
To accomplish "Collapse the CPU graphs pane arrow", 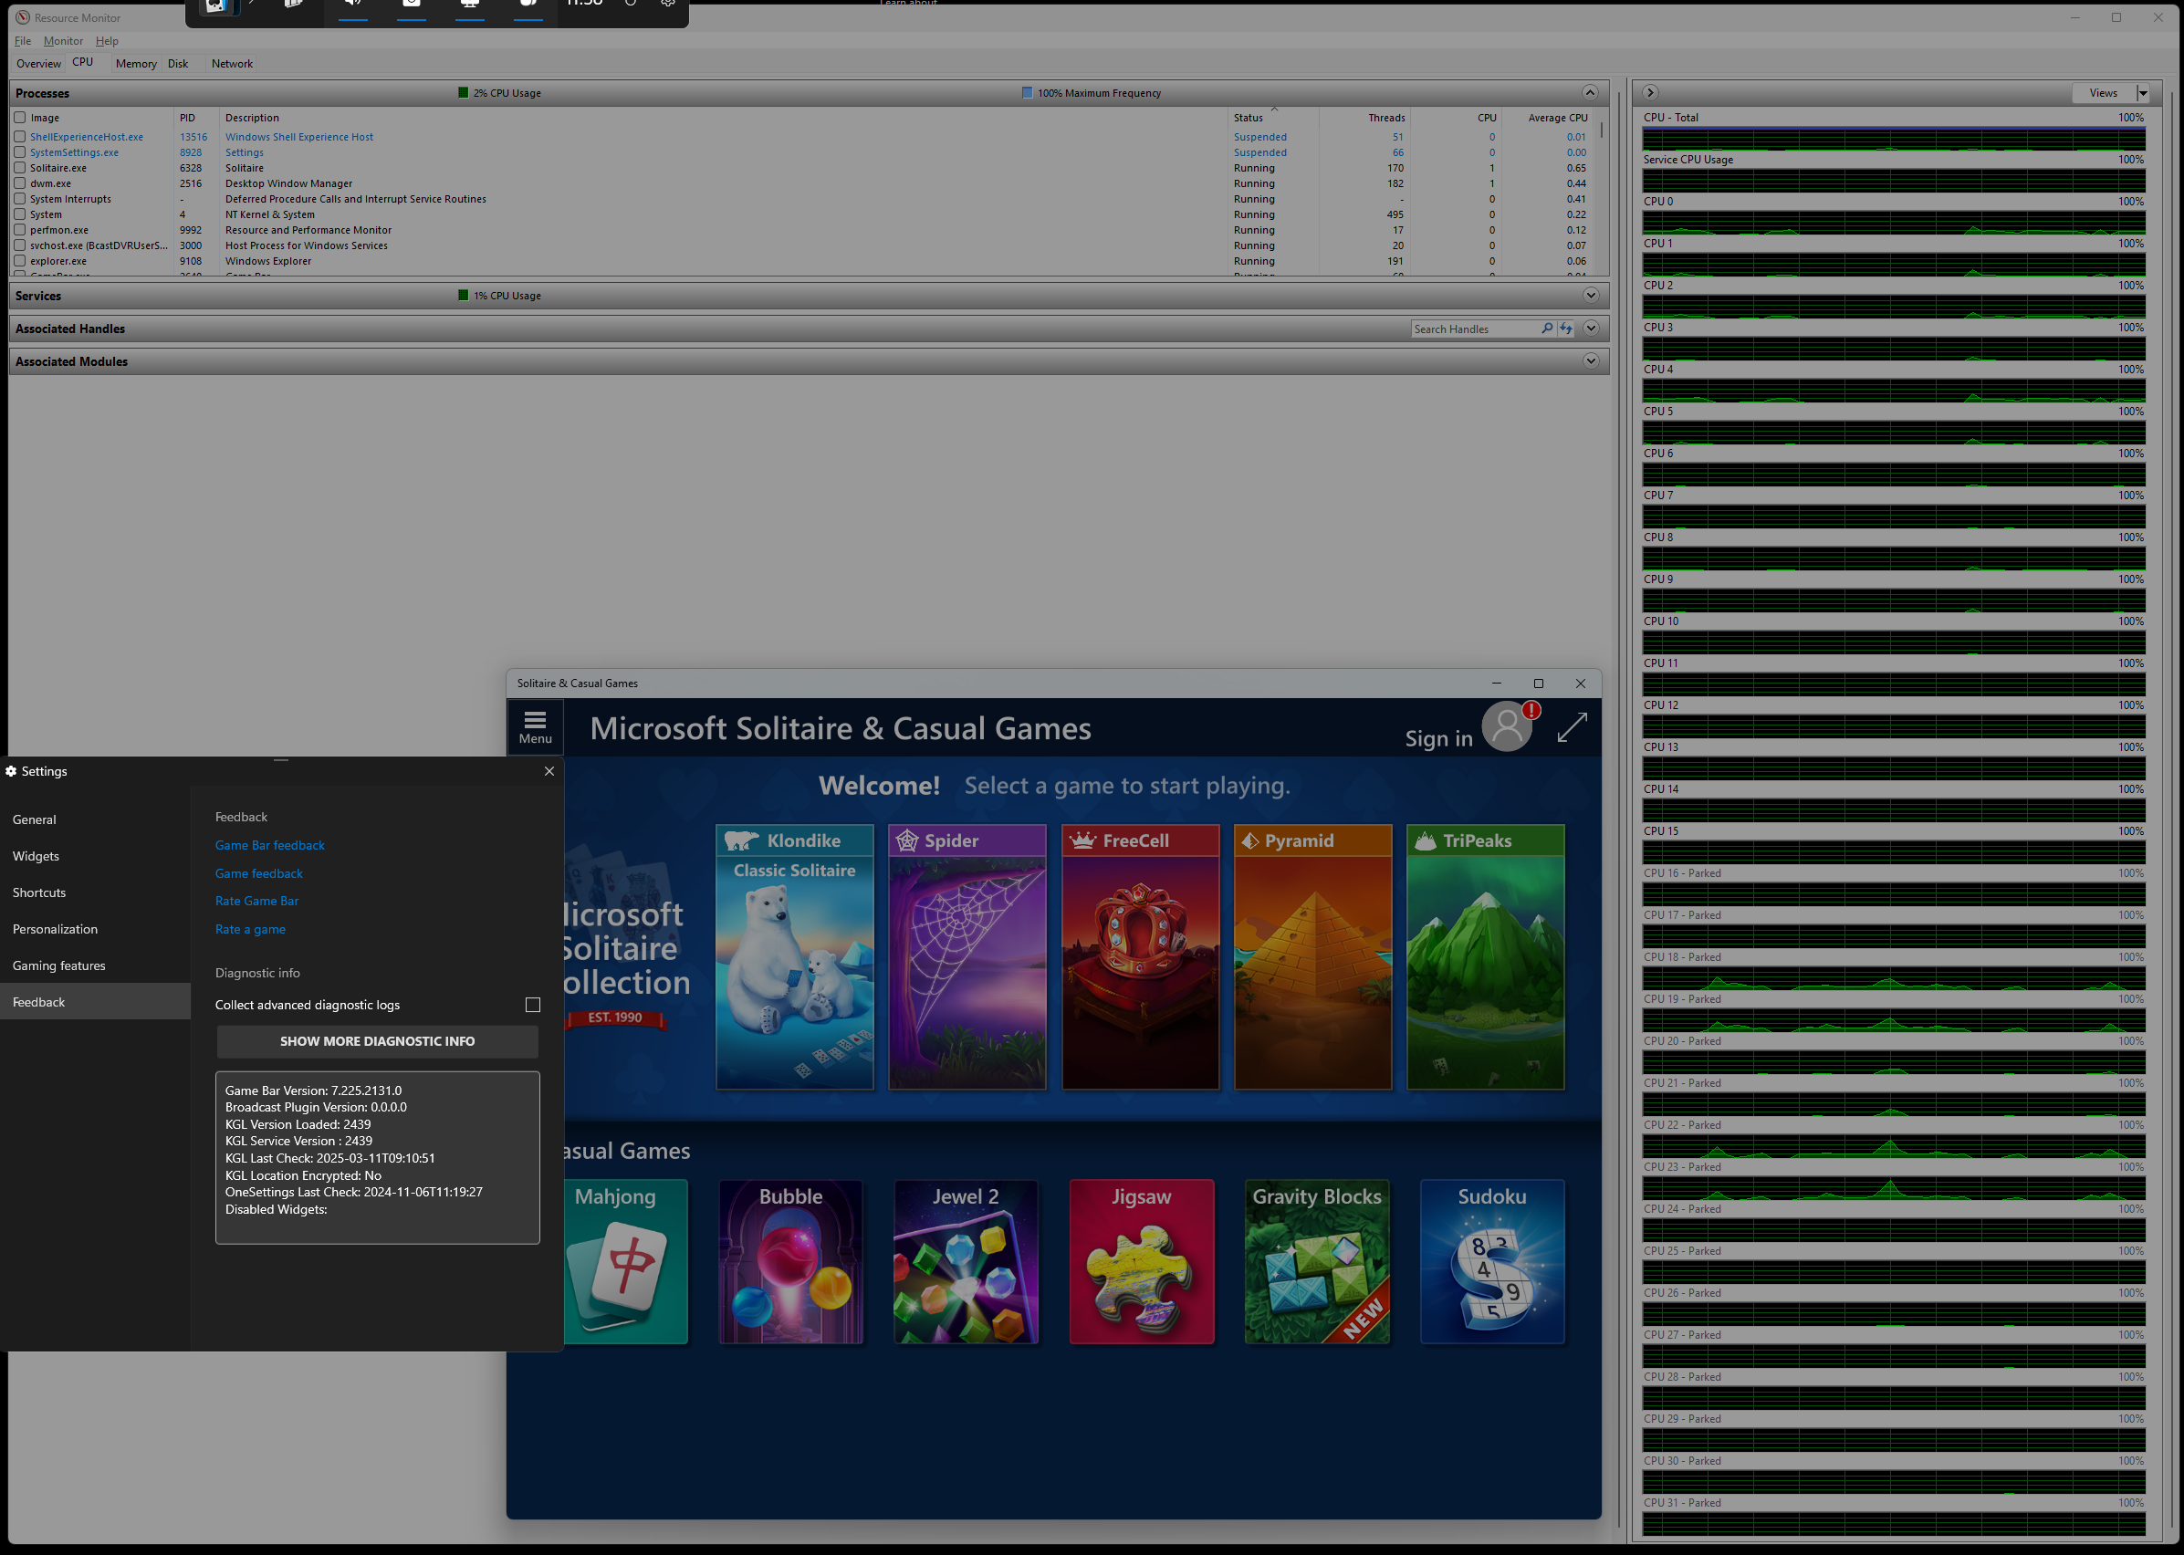I will [1650, 93].
